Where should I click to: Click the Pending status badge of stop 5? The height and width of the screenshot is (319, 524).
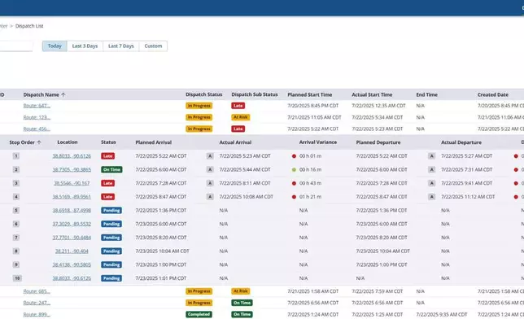111,210
